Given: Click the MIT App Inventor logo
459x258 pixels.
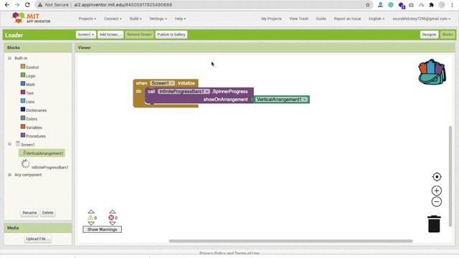Looking at the screenshot, I should 31,18.
